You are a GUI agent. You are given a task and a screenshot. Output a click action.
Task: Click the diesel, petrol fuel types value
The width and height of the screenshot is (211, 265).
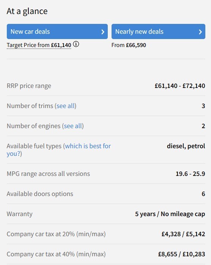coord(186,146)
